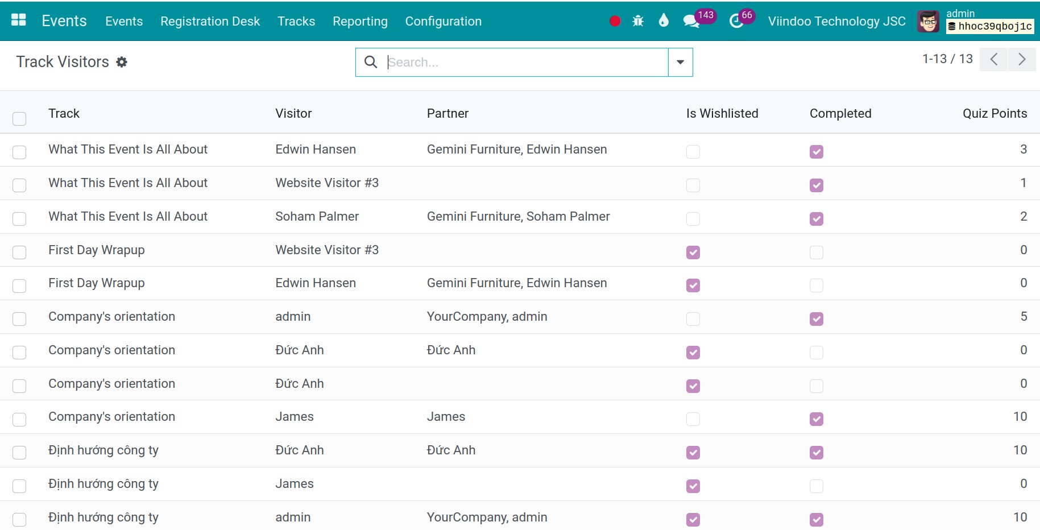Click the database icon beside hhoc39qboj1c

tap(952, 27)
